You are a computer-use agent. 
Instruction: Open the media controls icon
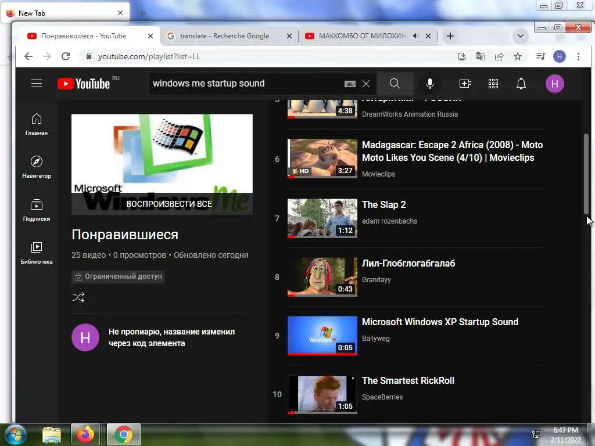point(540,56)
